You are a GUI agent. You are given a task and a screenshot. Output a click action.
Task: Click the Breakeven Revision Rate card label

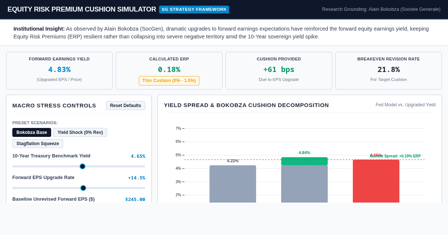point(389,59)
